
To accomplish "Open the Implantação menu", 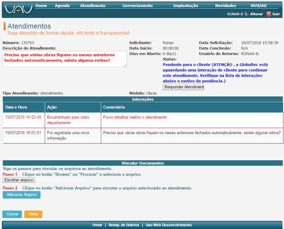I will pos(185,5).
